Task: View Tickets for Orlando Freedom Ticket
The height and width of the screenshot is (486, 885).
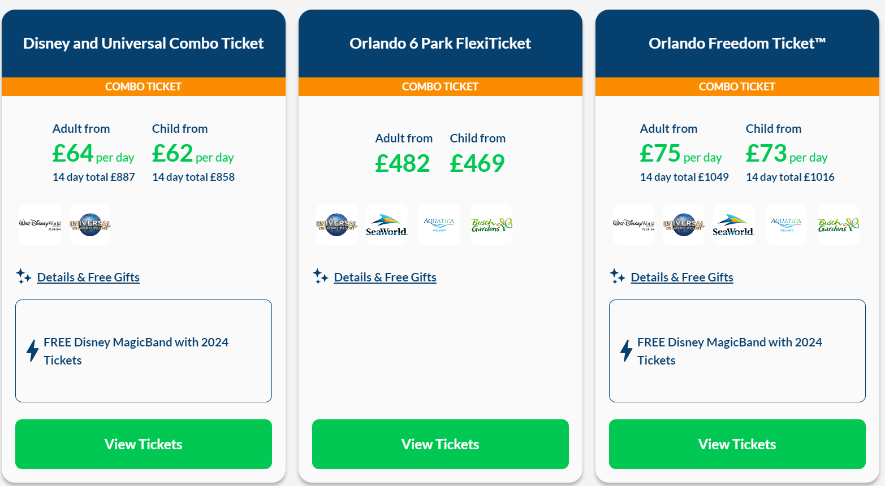Action: pos(737,444)
